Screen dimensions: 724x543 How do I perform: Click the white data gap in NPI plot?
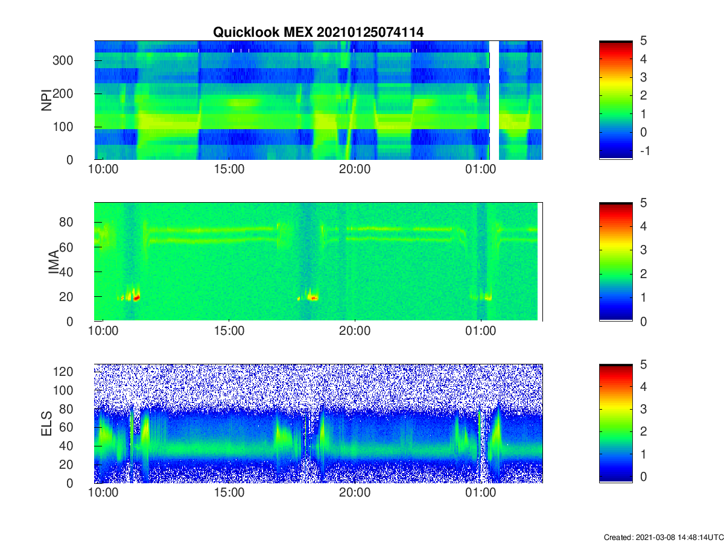[494, 100]
